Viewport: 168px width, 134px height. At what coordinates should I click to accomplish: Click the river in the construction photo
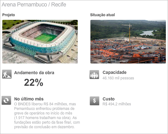tap(148, 33)
